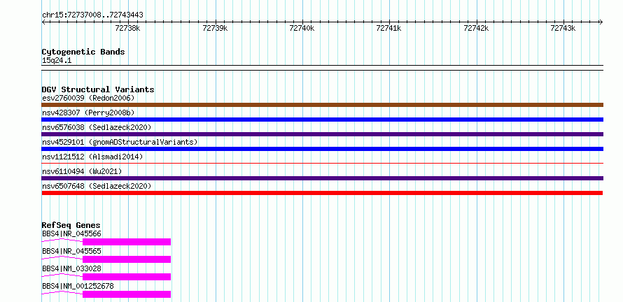
Task: Open variant nsv428307 (Perry2008b) label
Action: click(x=88, y=113)
